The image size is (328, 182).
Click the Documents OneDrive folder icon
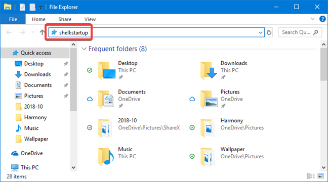click(x=106, y=99)
